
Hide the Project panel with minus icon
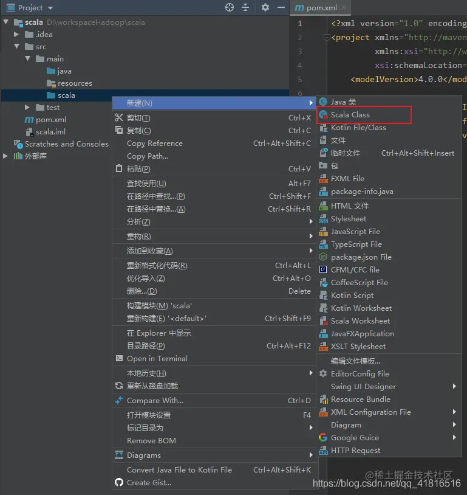click(281, 7)
